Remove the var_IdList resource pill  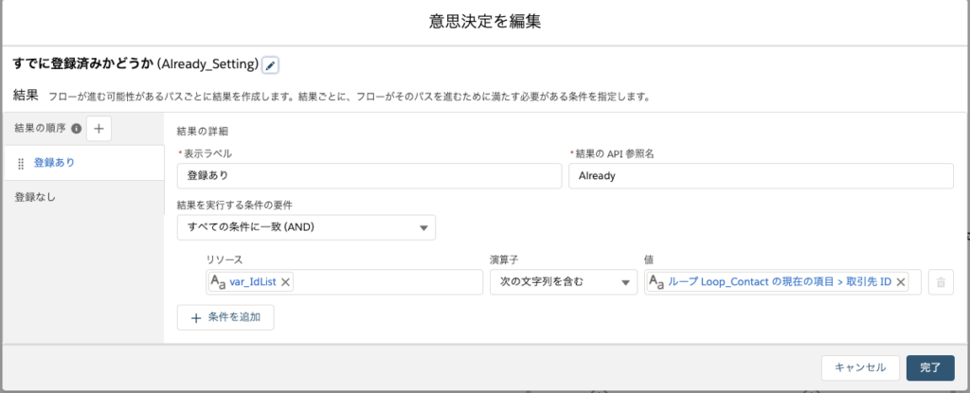click(x=285, y=282)
